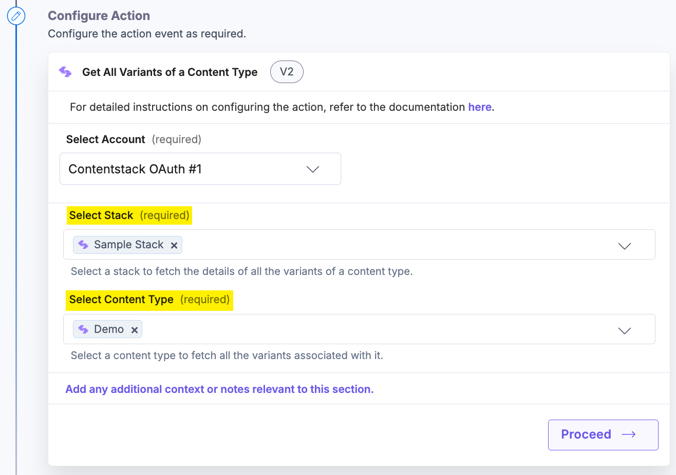Click the stack helper text below field
Screen dimensions: 676x475
(x=242, y=271)
